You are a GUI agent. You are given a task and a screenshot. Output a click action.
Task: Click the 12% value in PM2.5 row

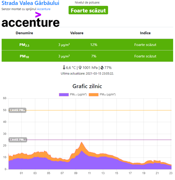tap(94, 45)
